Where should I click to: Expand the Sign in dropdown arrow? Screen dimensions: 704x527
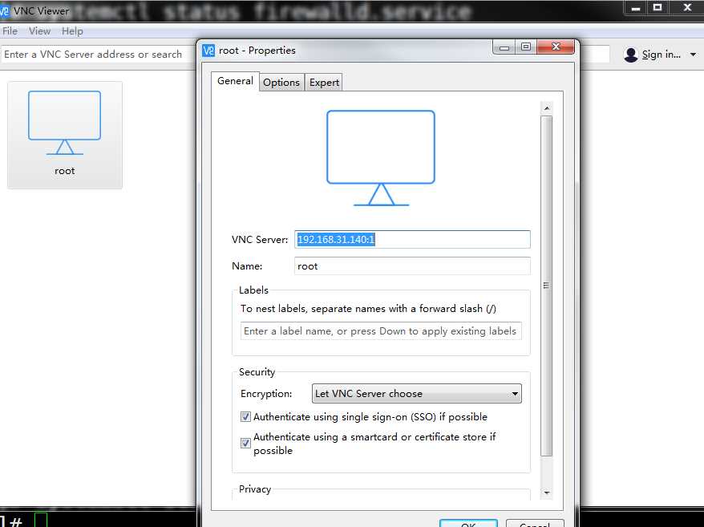694,55
